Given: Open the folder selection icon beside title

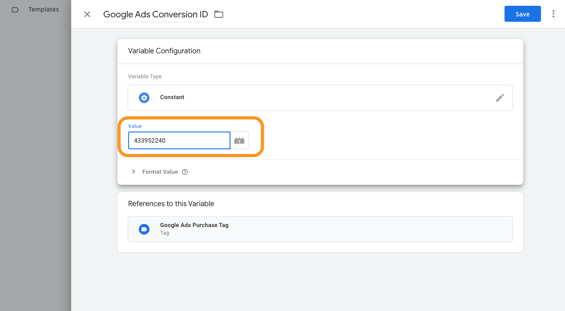Looking at the screenshot, I should 219,14.
